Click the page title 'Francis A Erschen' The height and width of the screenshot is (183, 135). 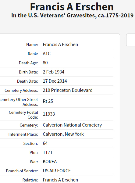(72, 7)
